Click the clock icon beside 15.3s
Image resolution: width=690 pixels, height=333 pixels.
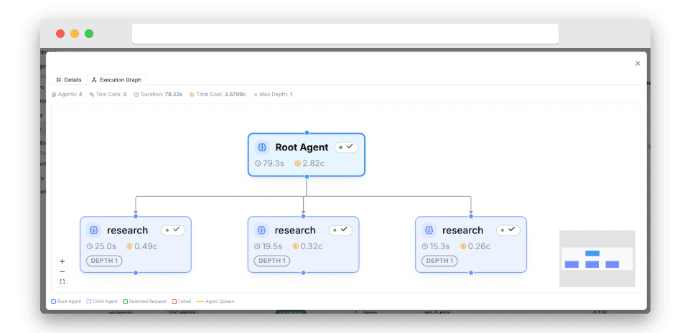(425, 246)
